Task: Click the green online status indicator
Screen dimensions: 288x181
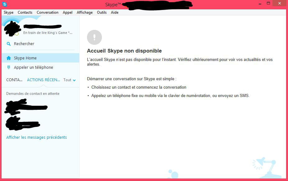Action: click(17, 34)
